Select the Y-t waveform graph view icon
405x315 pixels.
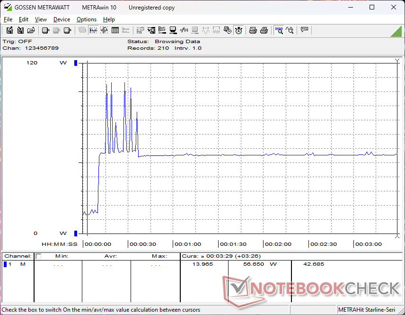click(93, 30)
